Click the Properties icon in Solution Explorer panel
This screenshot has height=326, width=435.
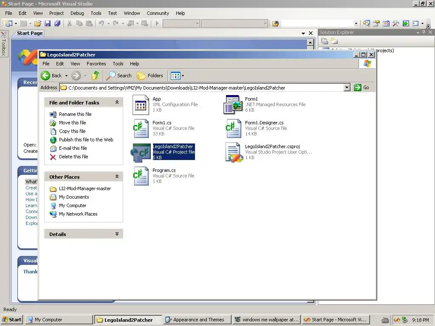[325, 41]
